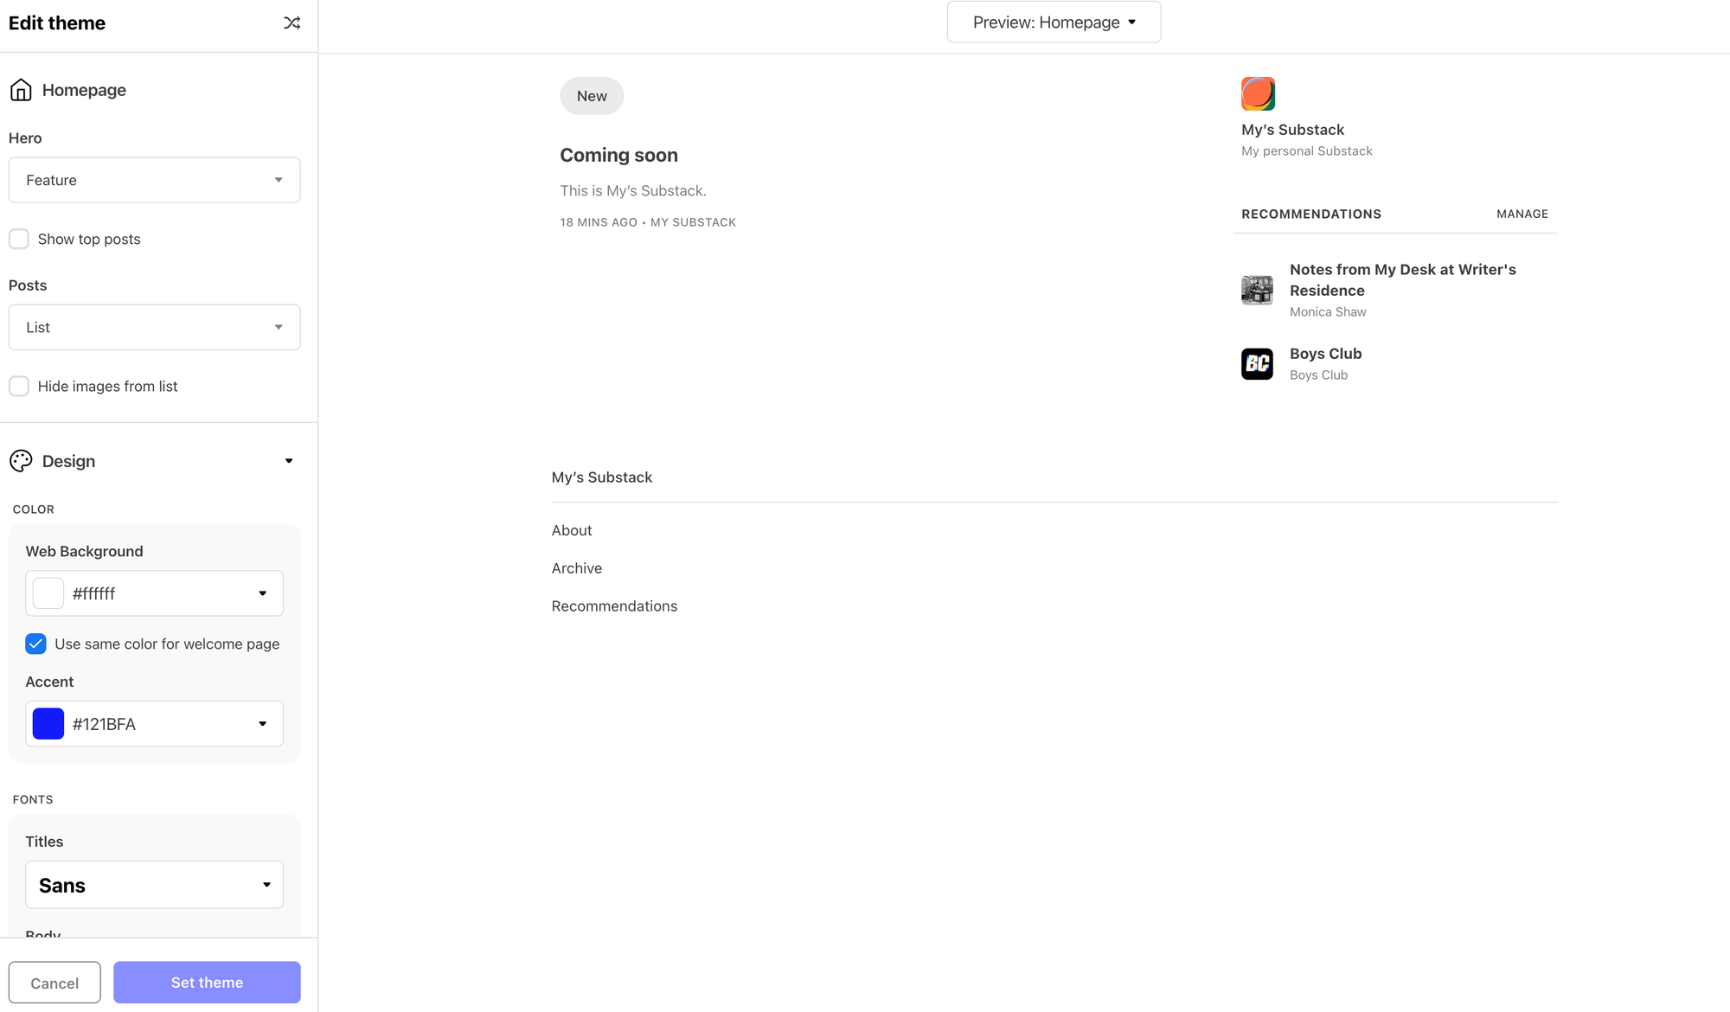
Task: Check Hide images from list
Action: [19, 386]
